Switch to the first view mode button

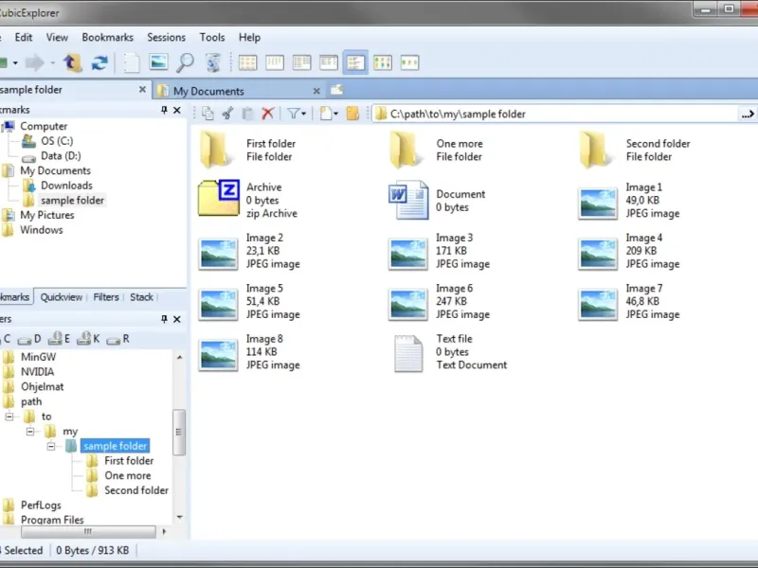tap(247, 63)
